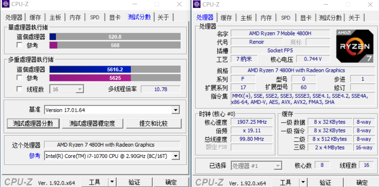This screenshot has width=379, height=187.
Task: Click 提交和比较 button
Action: pos(153,123)
